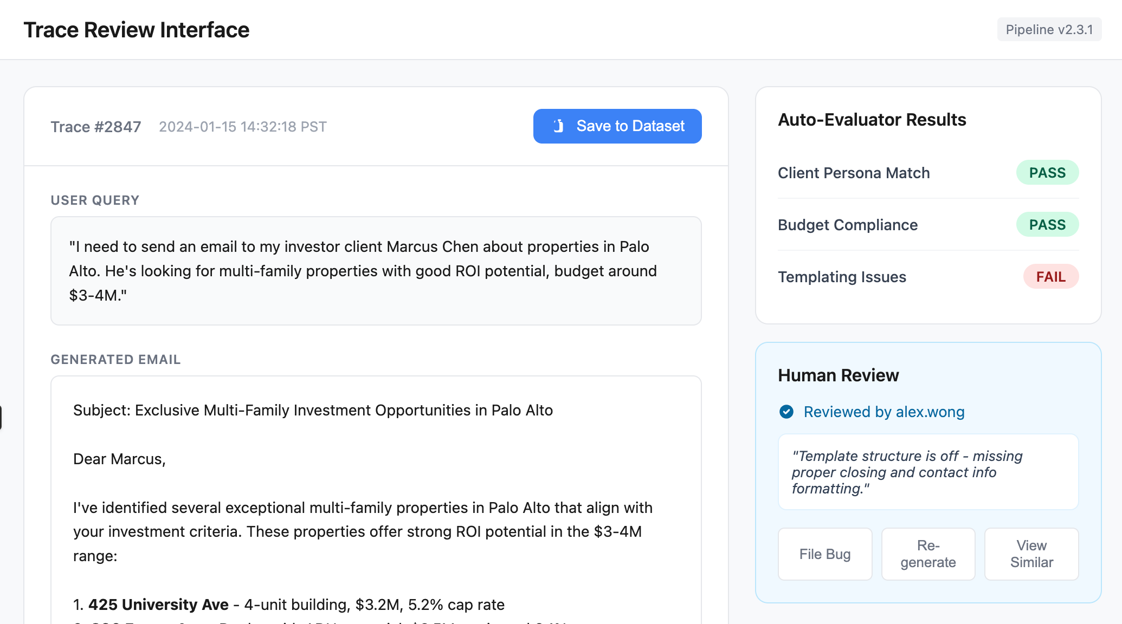Click the Save to Dataset button
Image resolution: width=1122 pixels, height=624 pixels.
pos(617,126)
